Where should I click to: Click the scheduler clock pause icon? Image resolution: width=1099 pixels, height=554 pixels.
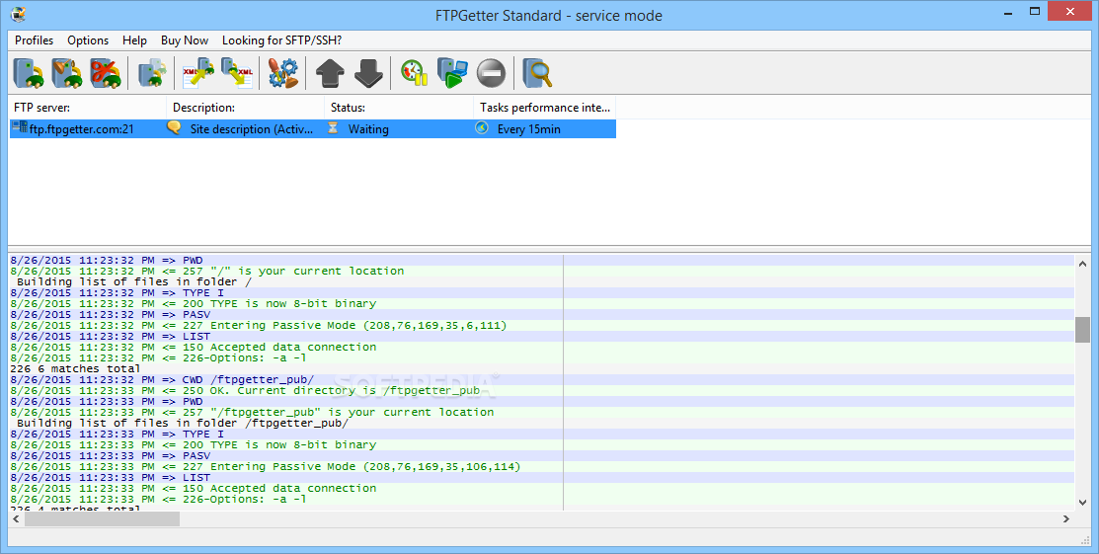coord(415,73)
